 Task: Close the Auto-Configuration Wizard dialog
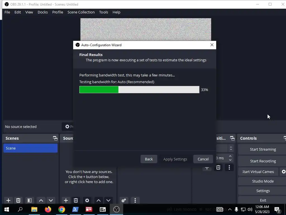(212, 45)
